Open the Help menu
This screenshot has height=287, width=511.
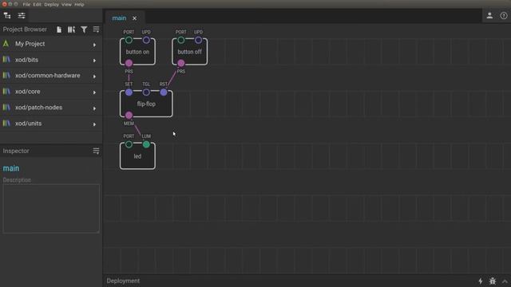point(79,4)
